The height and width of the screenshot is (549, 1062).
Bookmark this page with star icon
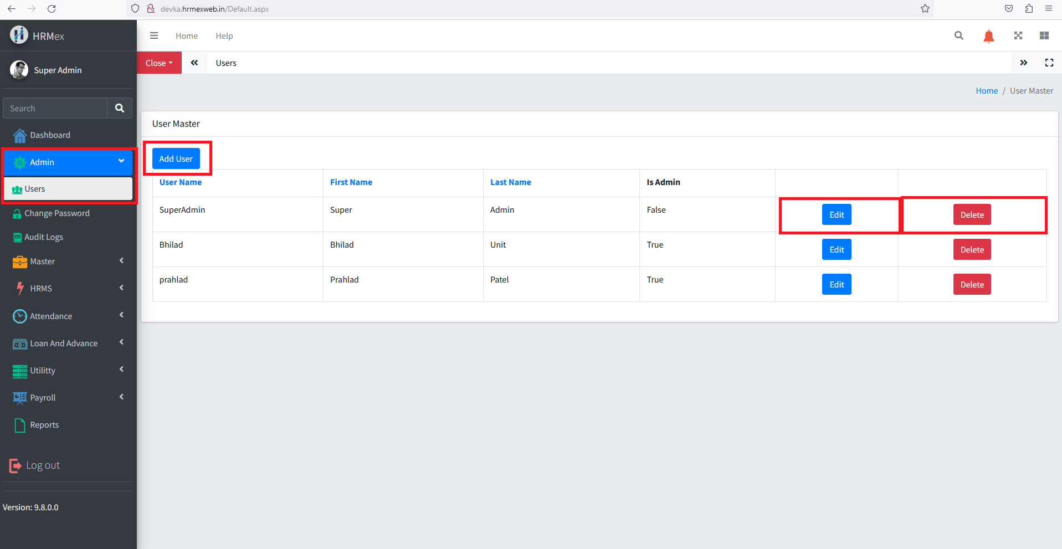(925, 8)
